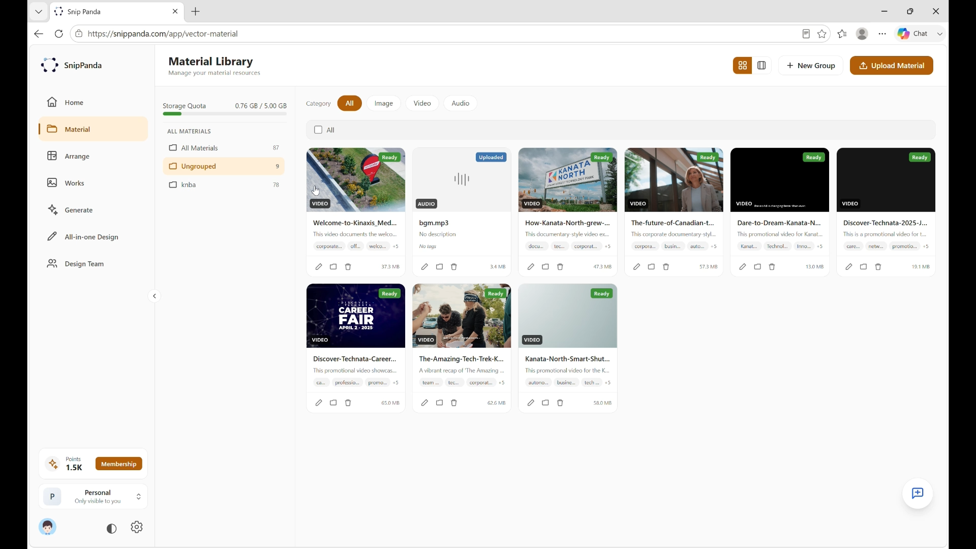
Task: Select the knba group folder
Action: tap(224, 185)
